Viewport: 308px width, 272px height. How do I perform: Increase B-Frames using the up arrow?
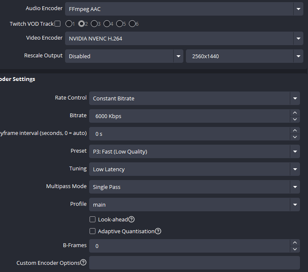[295, 242]
